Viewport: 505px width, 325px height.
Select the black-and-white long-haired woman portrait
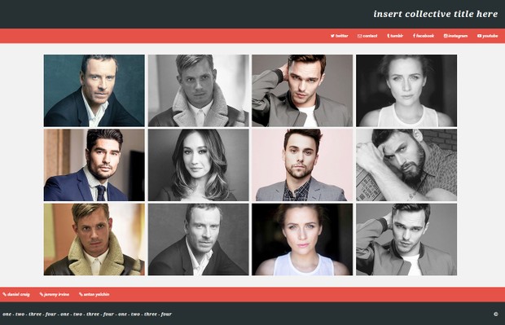point(199,165)
